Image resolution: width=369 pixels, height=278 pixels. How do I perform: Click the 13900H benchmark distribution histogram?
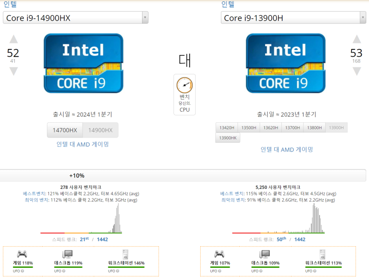click(x=279, y=218)
